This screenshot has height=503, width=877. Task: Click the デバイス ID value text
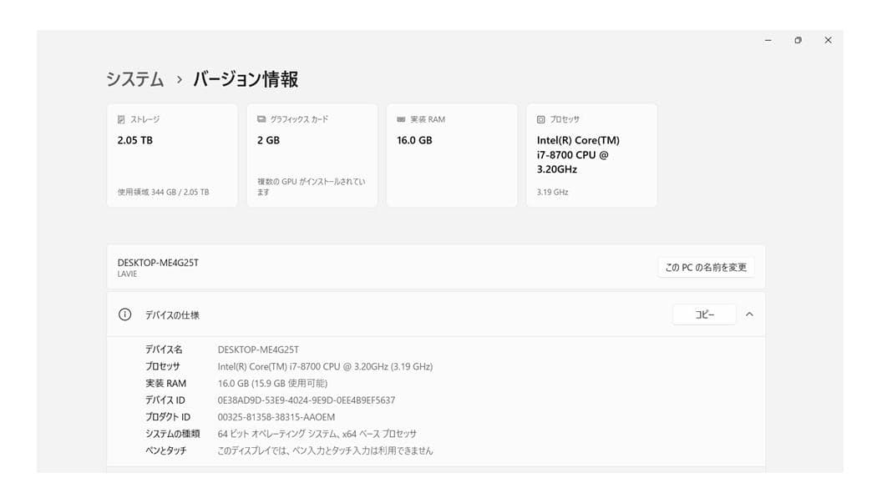click(x=306, y=400)
